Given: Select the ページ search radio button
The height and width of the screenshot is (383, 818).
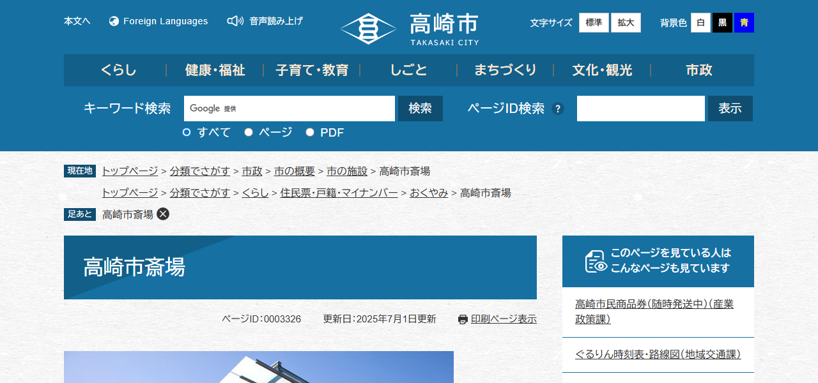Looking at the screenshot, I should tap(248, 132).
